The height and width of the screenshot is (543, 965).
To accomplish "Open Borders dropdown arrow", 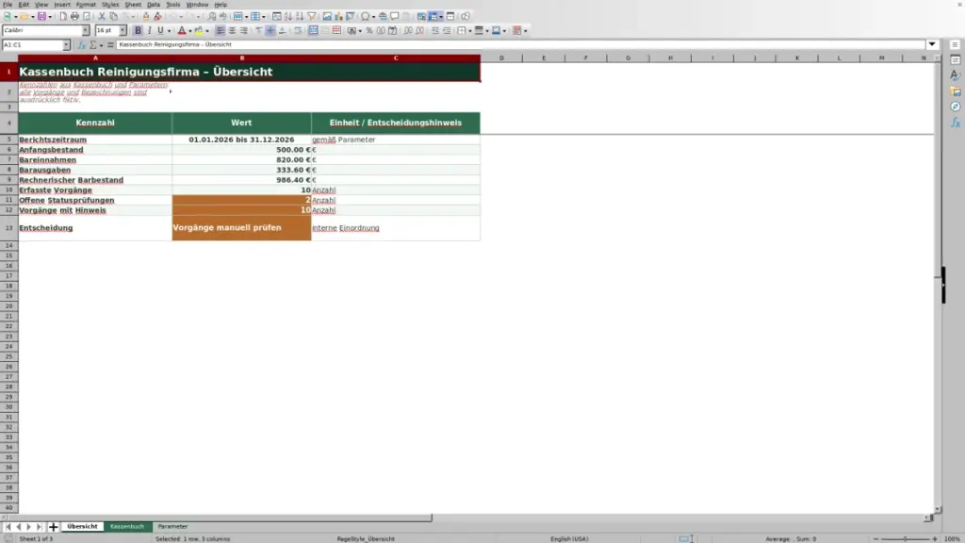I will (x=470, y=31).
